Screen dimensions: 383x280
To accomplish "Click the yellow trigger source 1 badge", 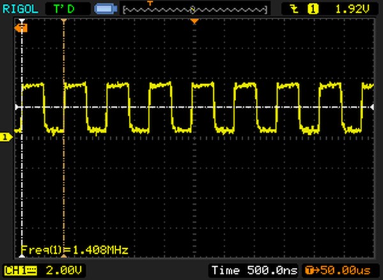I will coord(313,8).
